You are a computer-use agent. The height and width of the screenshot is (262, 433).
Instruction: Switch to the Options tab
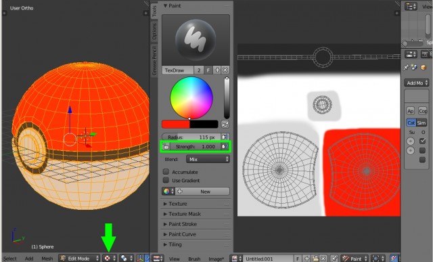(x=154, y=31)
